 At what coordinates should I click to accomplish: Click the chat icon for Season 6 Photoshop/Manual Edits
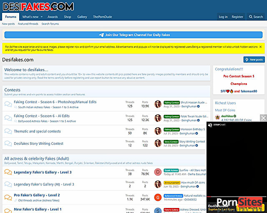[8, 104]
